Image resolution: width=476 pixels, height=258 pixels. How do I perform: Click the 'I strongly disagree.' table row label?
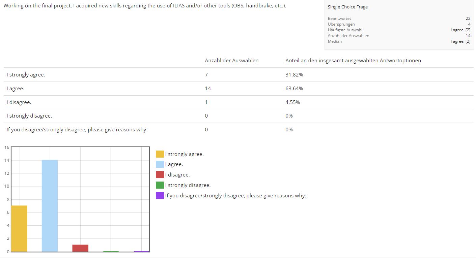[29, 116]
